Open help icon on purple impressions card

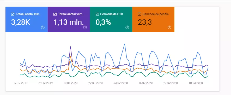pyautogui.click(x=85, y=27)
